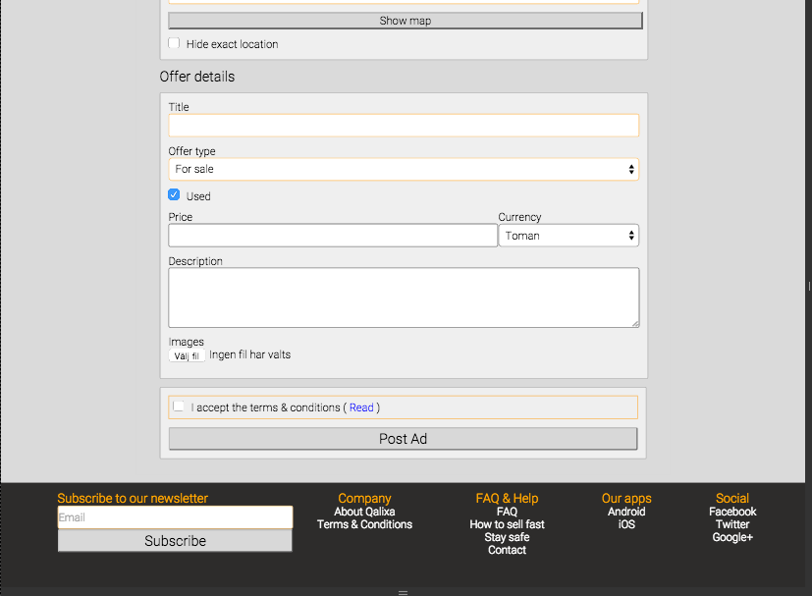The image size is (812, 596).
Task: Click into the Price field
Action: pos(333,236)
